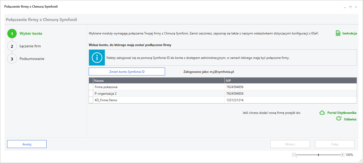Click the zoom slider handle
363x163 pixels.
click(319, 155)
